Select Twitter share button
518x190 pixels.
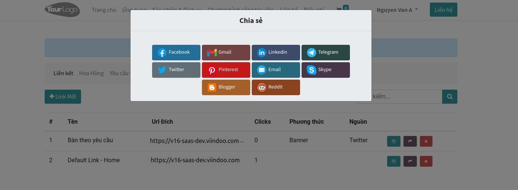176,70
